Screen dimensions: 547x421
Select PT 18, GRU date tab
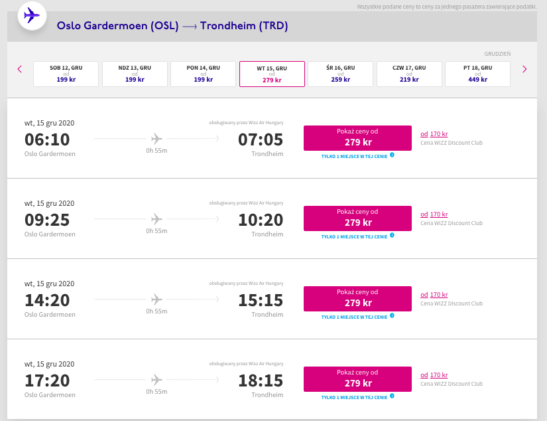click(477, 74)
